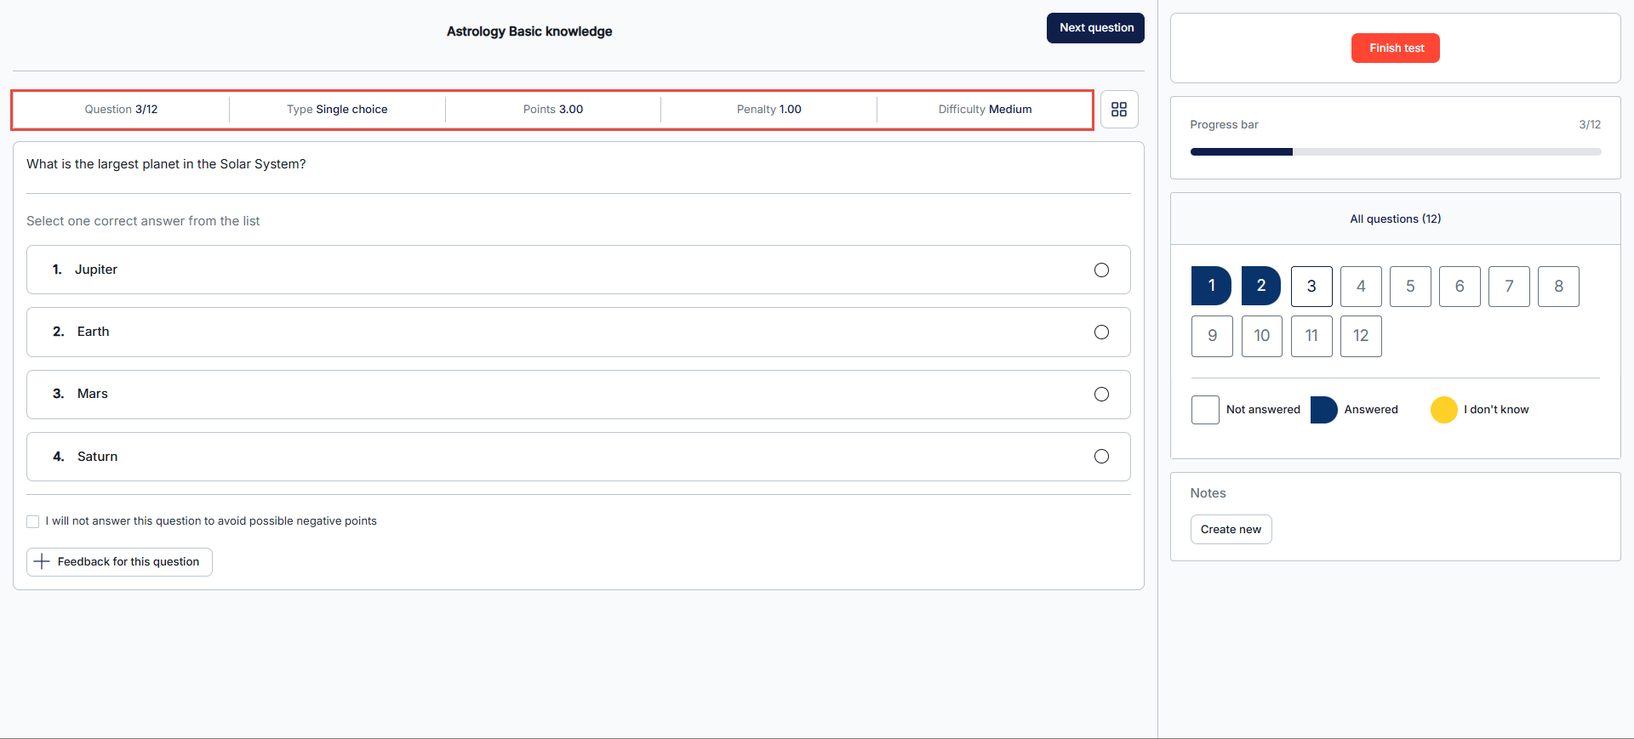Click the plus icon for question feedback

[x=42, y=562]
